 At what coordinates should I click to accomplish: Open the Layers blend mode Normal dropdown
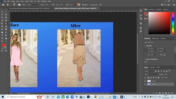[x=151, y=75]
